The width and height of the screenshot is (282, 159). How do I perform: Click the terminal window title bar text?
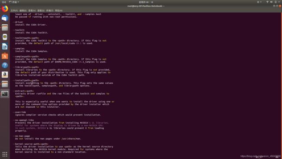coord(146,6)
